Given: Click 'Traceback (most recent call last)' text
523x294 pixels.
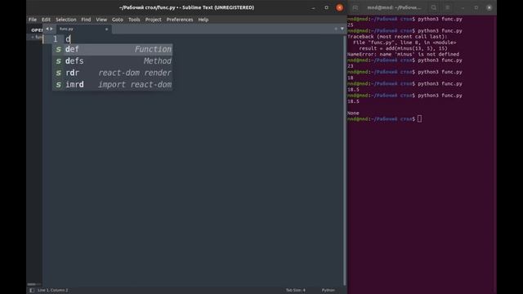Looking at the screenshot, I should [397, 37].
